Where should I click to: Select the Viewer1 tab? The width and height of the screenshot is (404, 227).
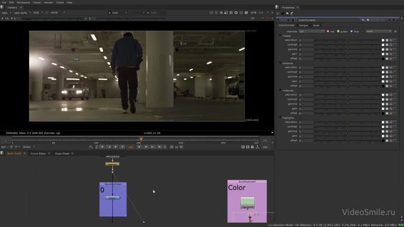[12, 8]
